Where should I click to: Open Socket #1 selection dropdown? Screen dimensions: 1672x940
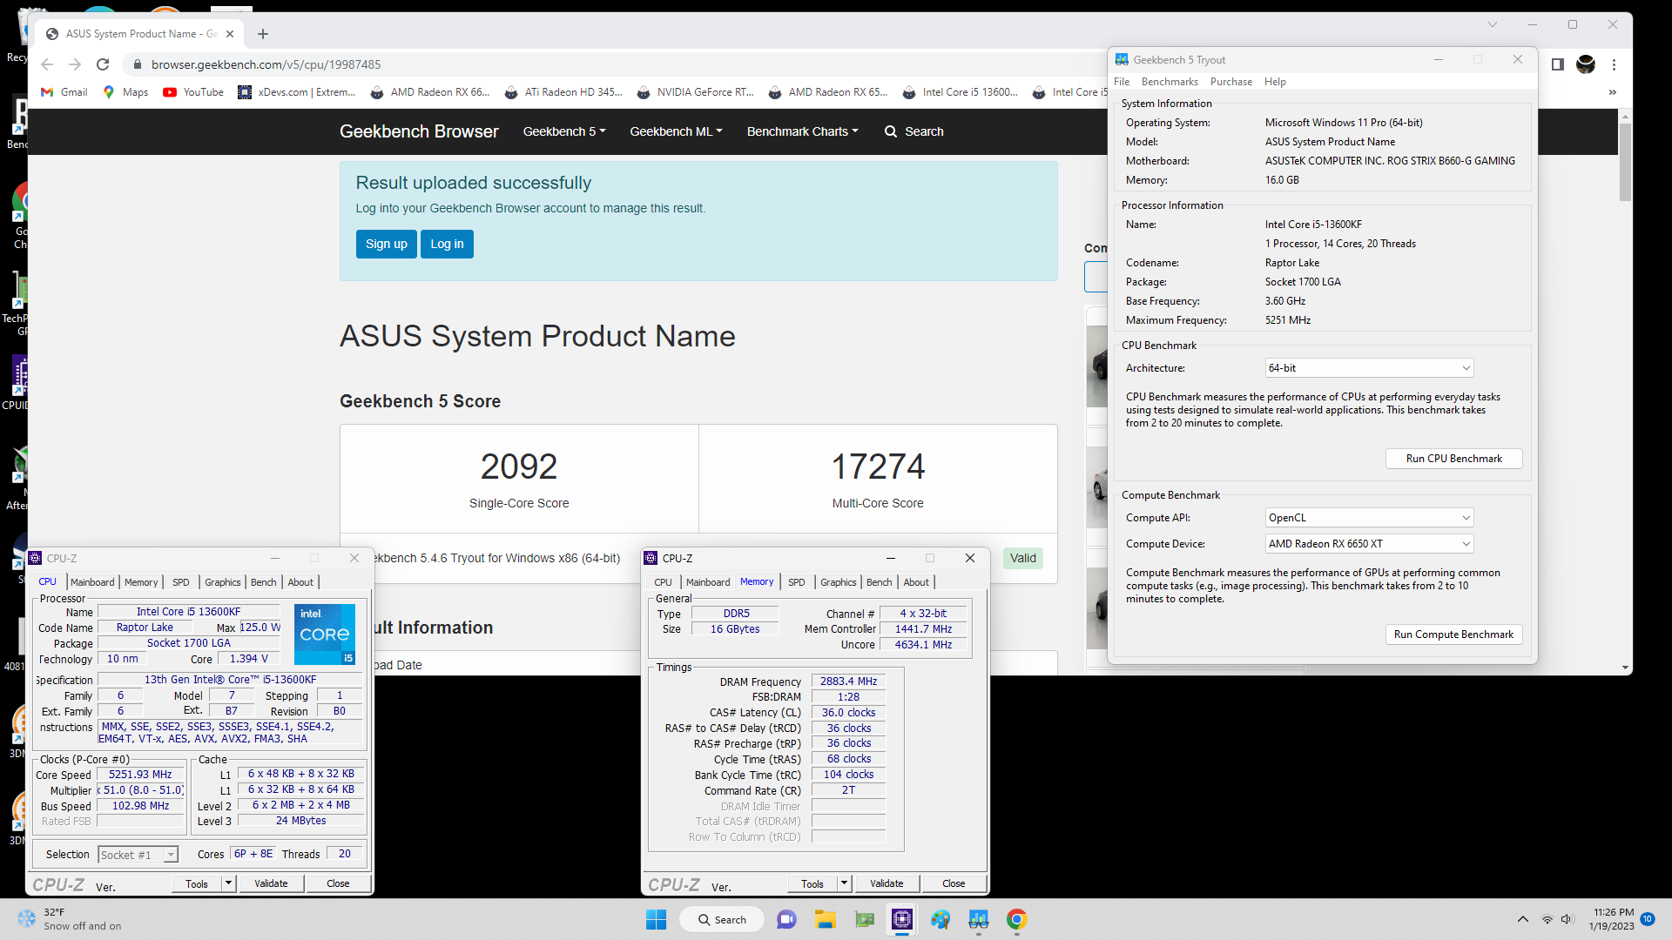click(x=138, y=855)
